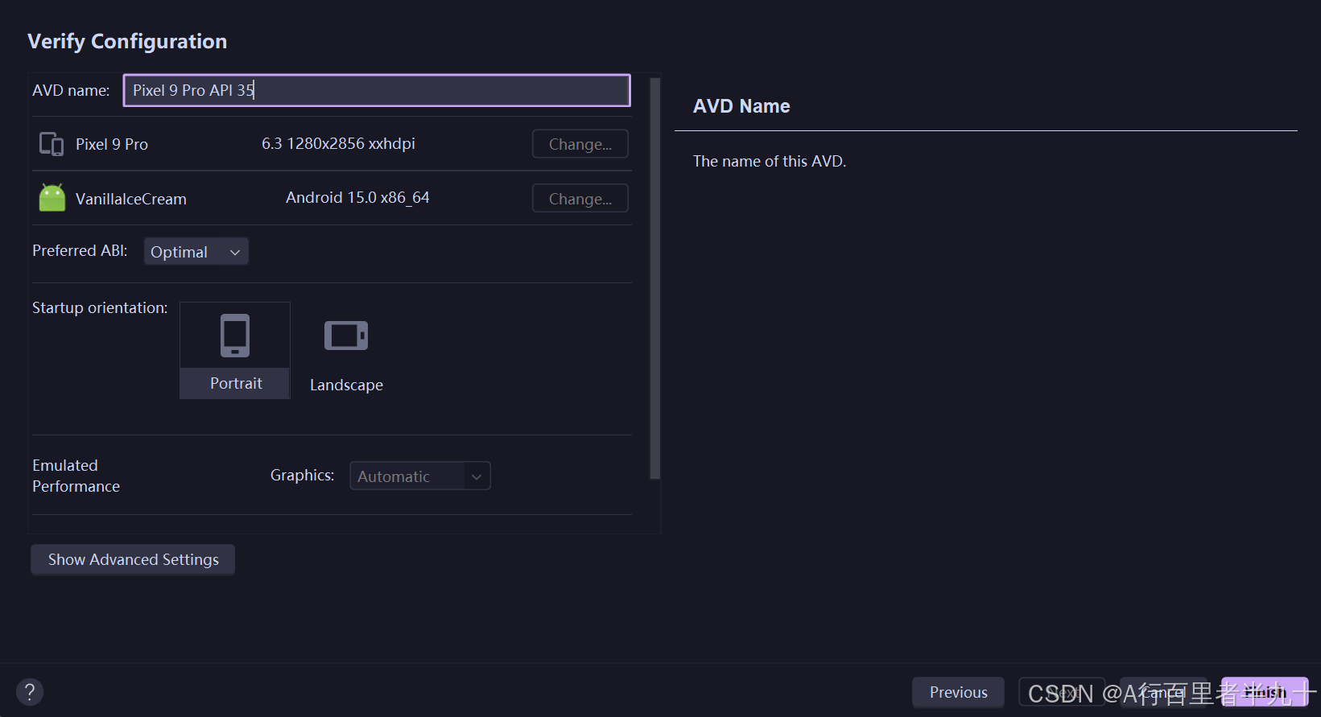Open the Preferred ABI Optimal dropdown
This screenshot has height=717, width=1321.
[196, 252]
